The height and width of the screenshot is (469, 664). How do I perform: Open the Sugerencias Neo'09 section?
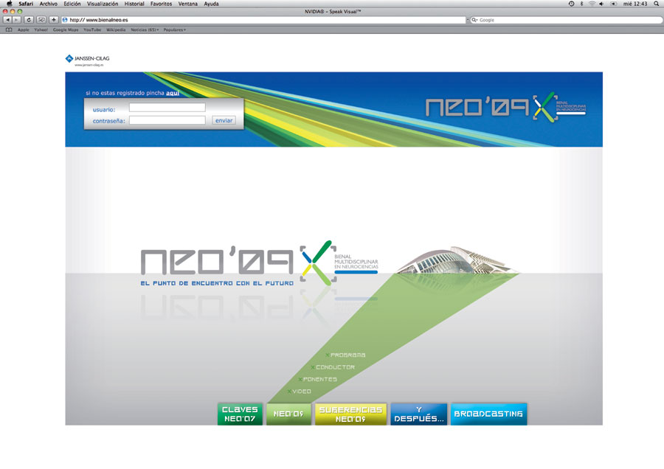[x=350, y=414]
